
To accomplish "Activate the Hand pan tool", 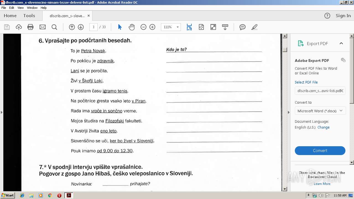I will tap(132, 27).
